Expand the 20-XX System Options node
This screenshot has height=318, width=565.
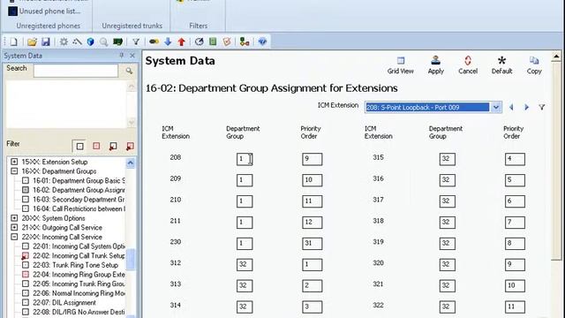14,218
